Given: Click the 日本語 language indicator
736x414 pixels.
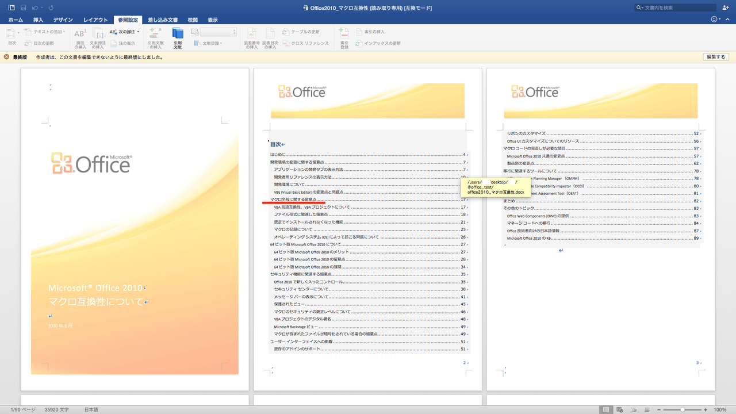Looking at the screenshot, I should pyautogui.click(x=91, y=409).
